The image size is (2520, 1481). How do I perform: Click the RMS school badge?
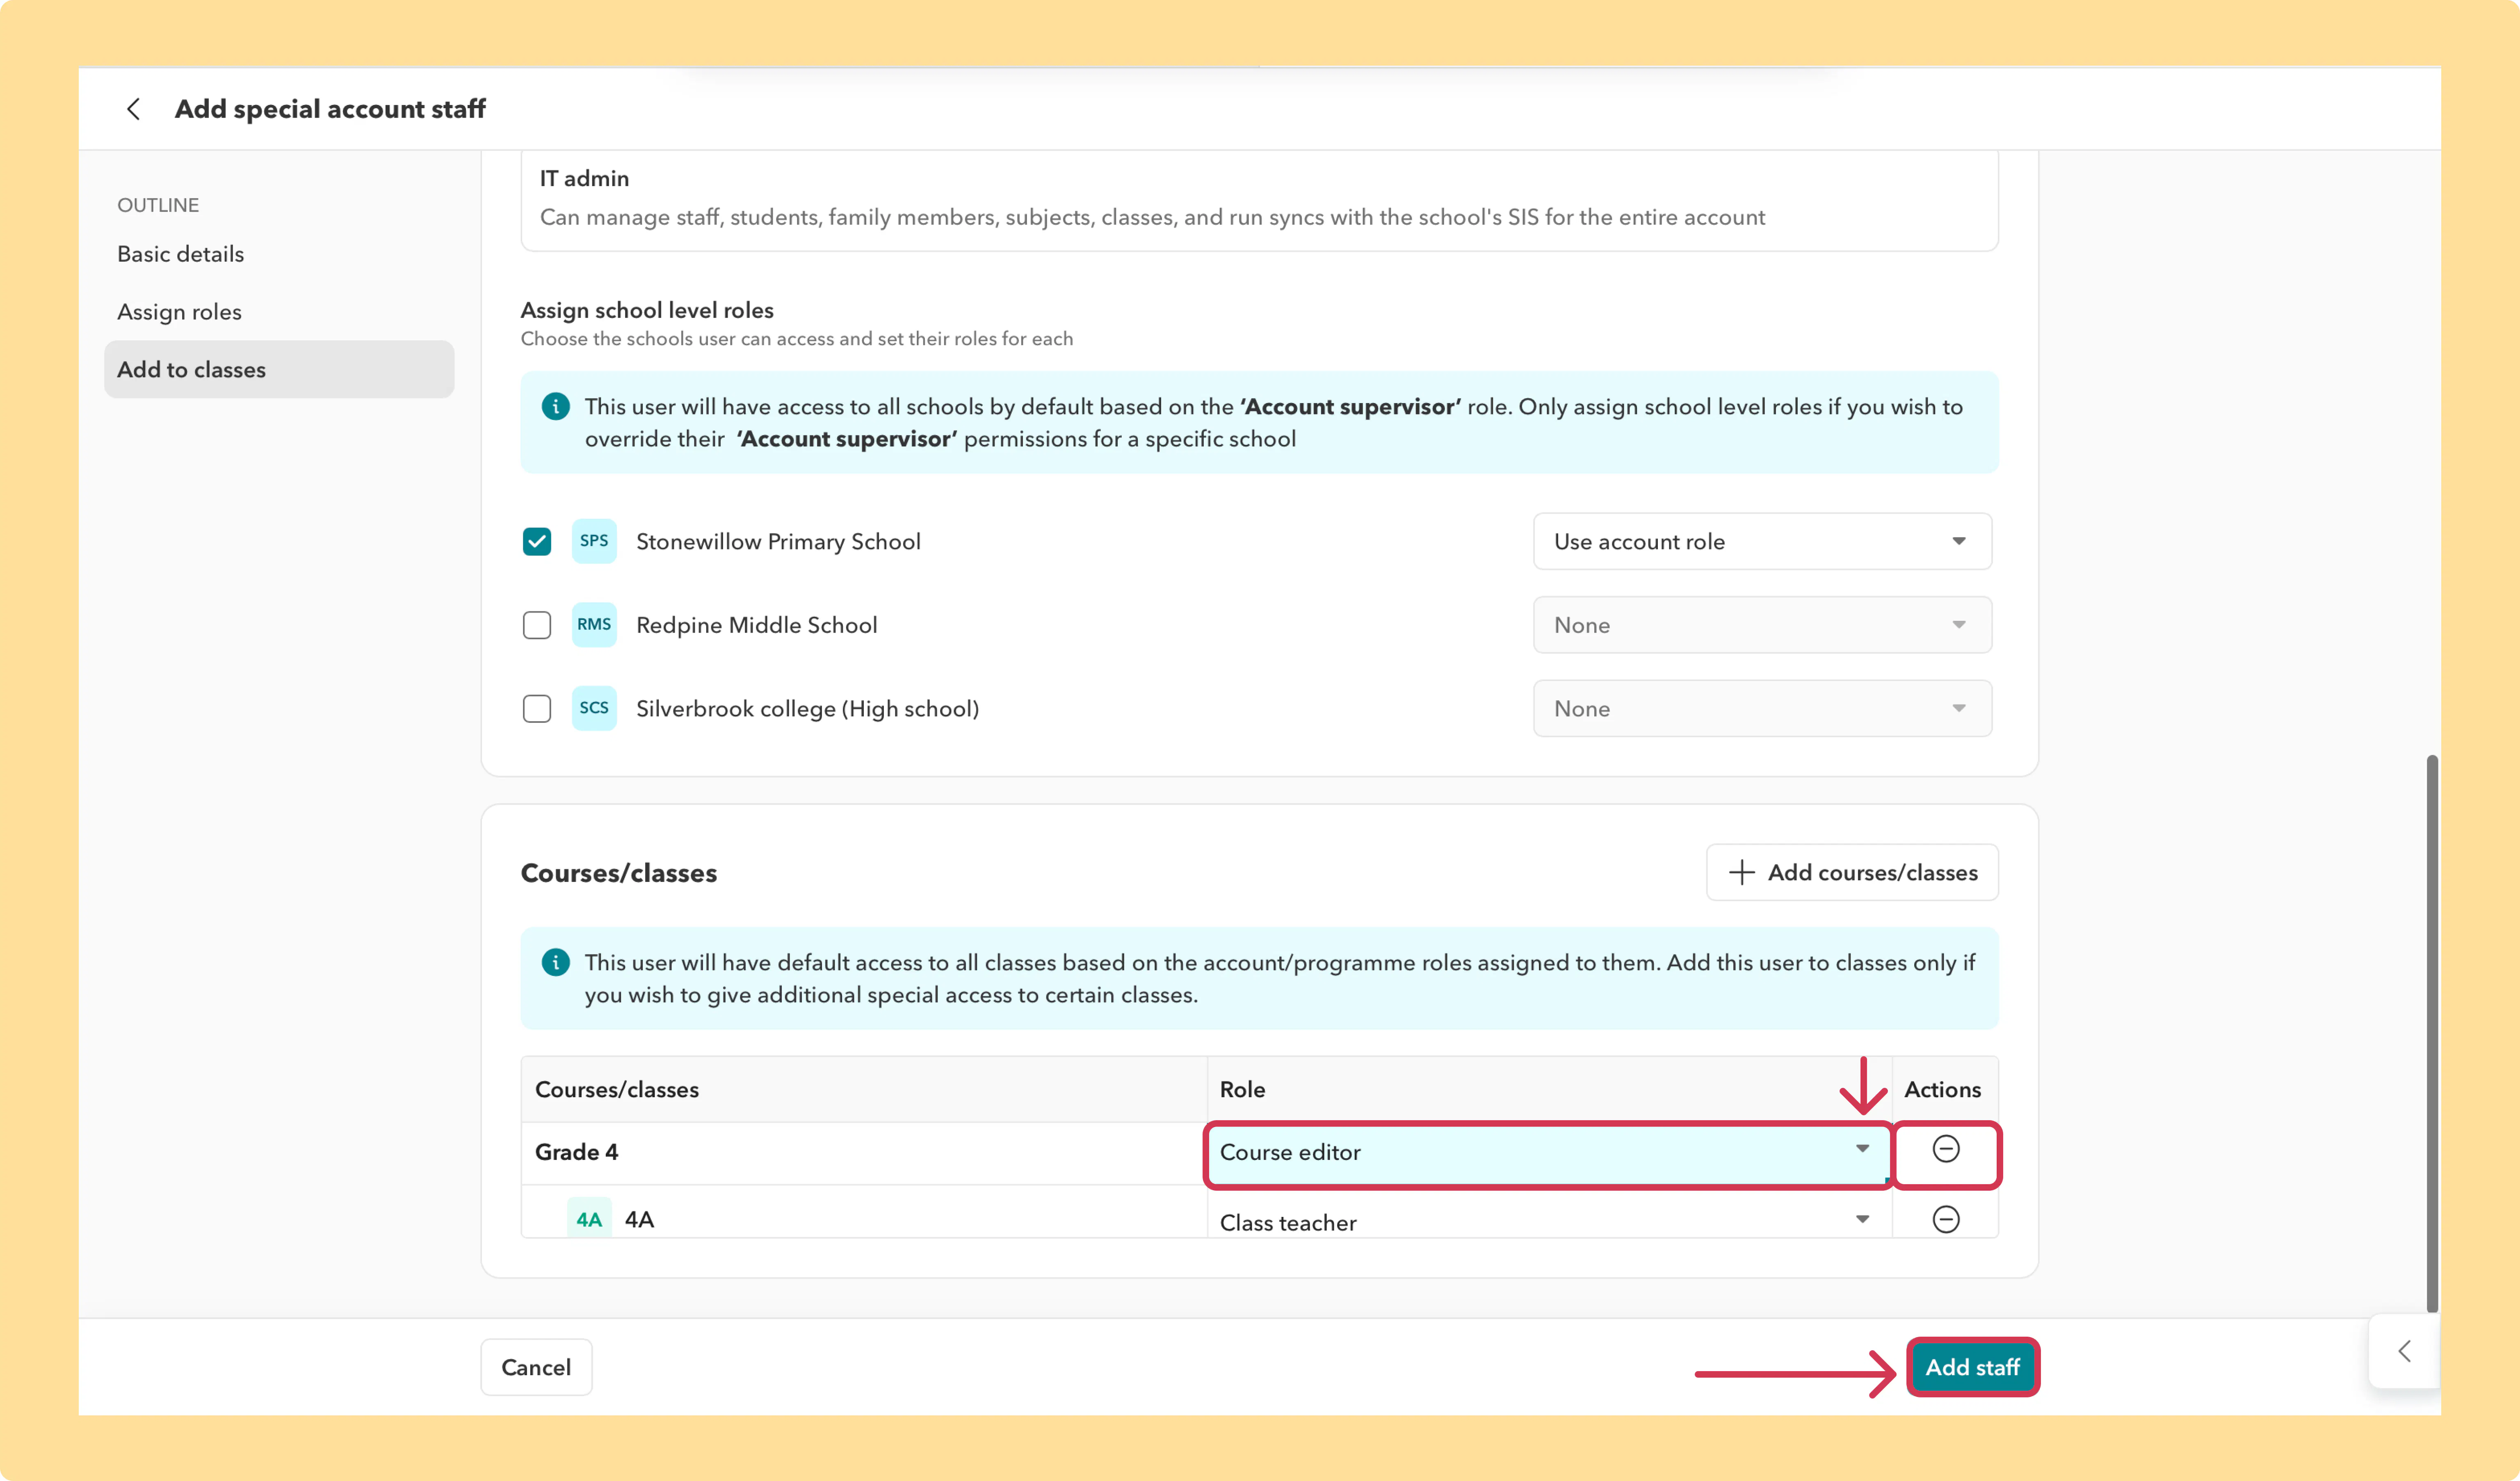594,625
